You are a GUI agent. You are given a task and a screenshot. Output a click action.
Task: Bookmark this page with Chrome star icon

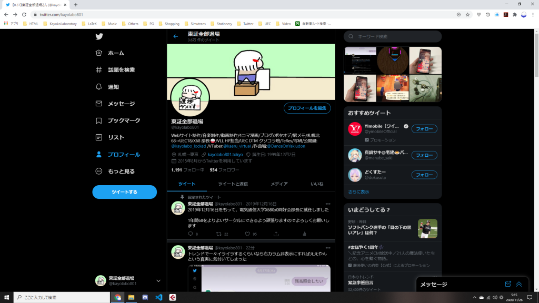tap(467, 14)
